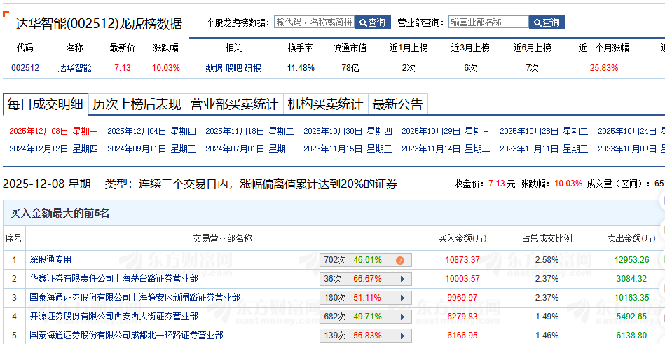Click 交易营业部名称 column header

point(223,239)
